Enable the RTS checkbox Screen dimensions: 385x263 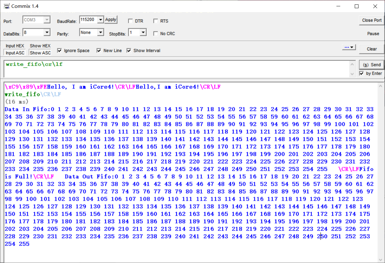156,21
